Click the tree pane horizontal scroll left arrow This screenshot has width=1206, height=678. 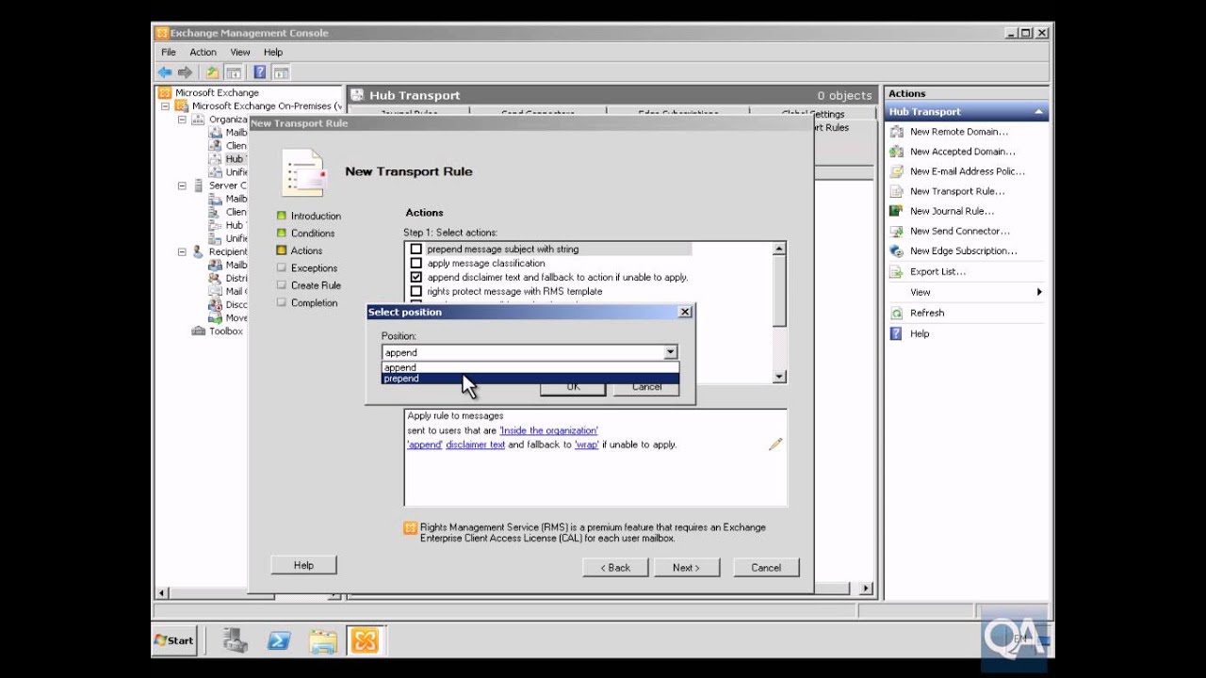point(161,592)
